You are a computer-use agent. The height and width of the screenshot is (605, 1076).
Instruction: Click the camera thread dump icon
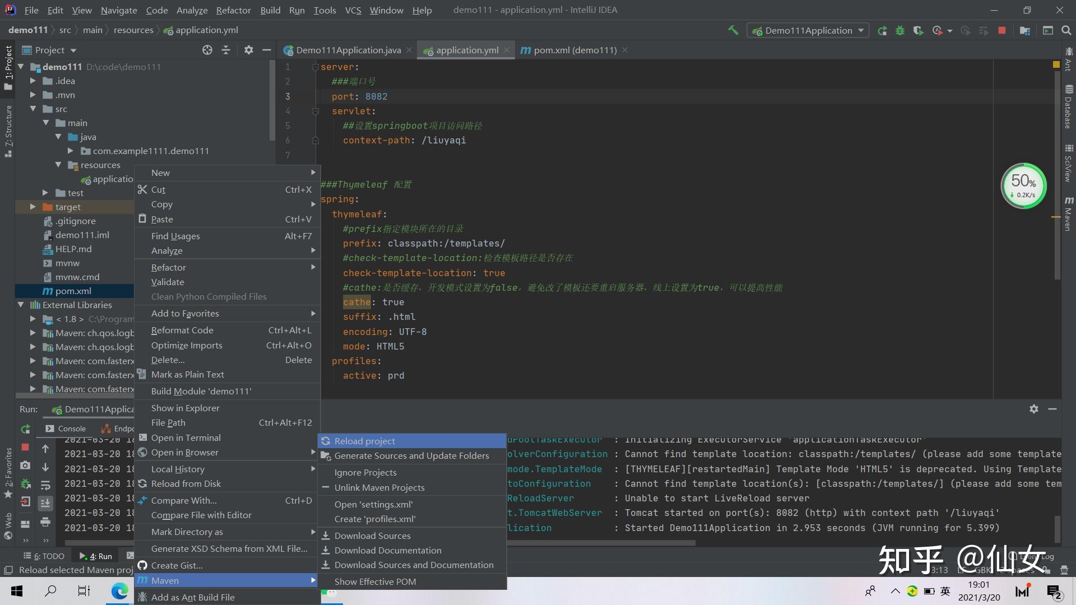click(x=25, y=466)
